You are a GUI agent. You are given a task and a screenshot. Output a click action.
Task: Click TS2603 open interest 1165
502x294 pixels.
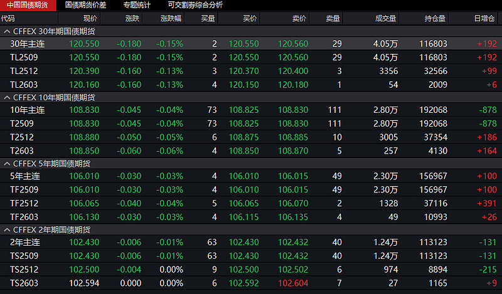pos(437,283)
